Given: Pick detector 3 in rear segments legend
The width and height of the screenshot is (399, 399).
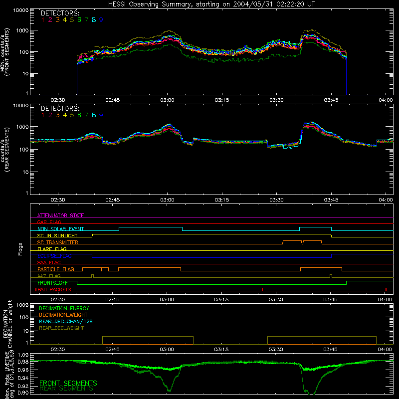Looking at the screenshot, I should pos(57,115).
